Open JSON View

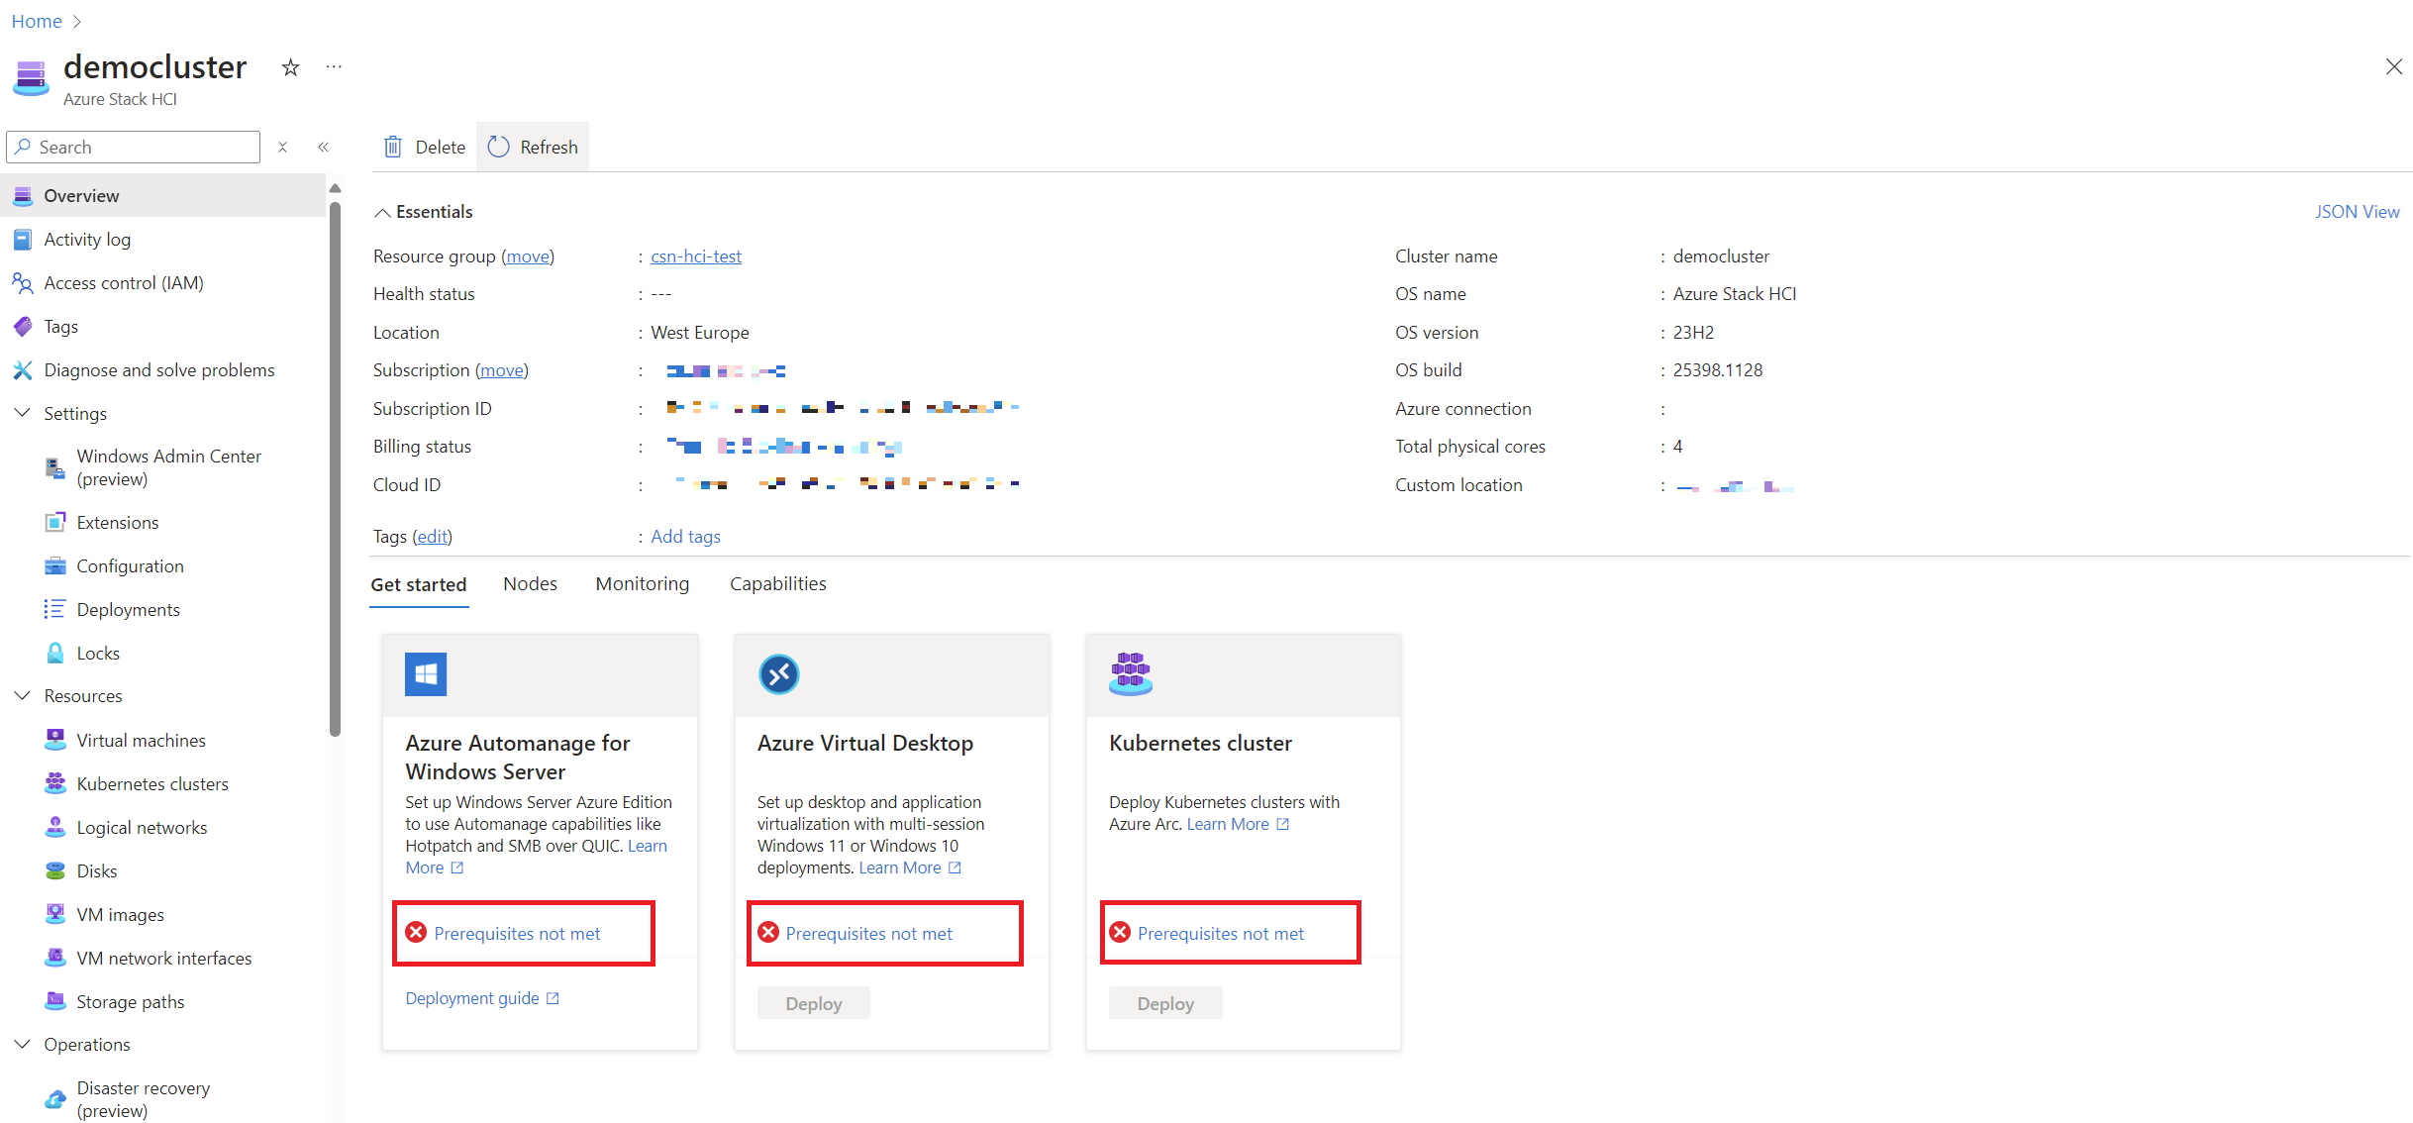2357,212
